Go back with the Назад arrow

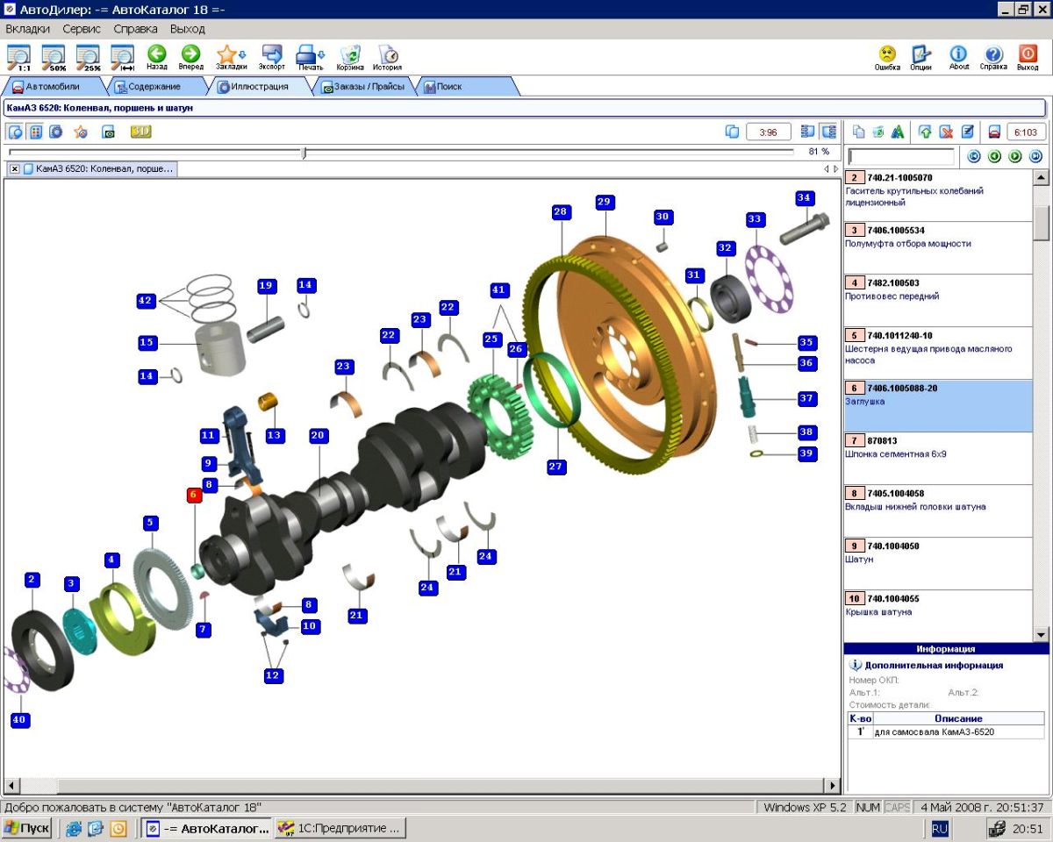157,58
